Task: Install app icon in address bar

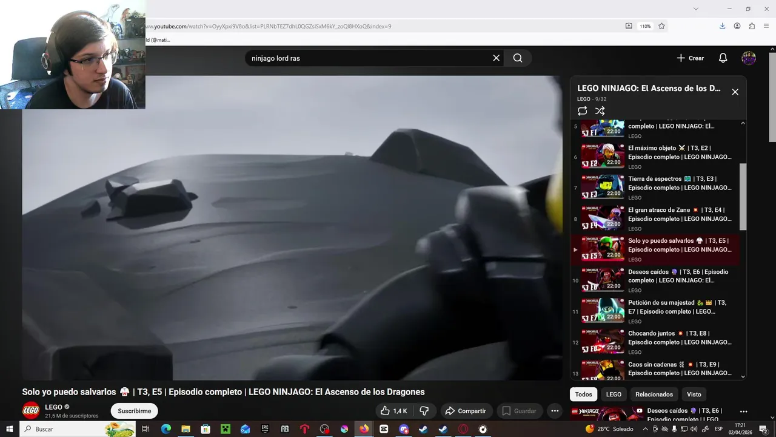Action: click(629, 26)
